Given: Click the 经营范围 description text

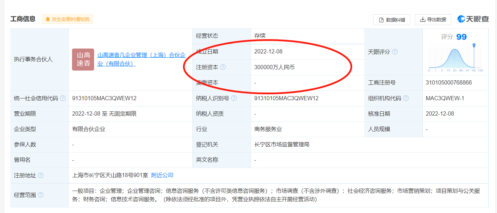Looking at the screenshot, I should [x=276, y=195].
